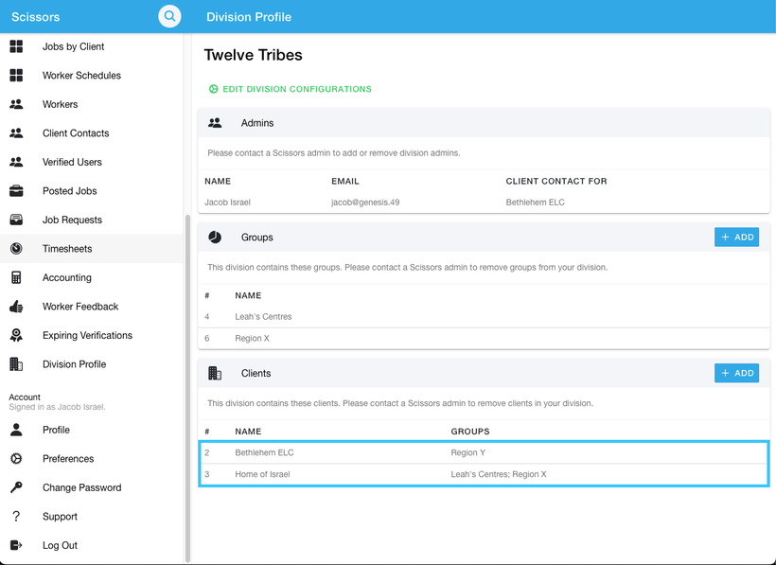Click CLIENT CONTACT FOR column header
This screenshot has height=565, width=776.
pos(556,181)
